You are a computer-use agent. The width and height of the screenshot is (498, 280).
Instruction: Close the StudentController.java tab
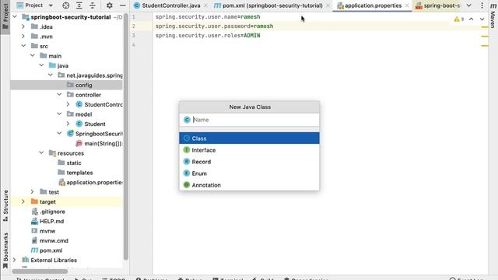(205, 5)
